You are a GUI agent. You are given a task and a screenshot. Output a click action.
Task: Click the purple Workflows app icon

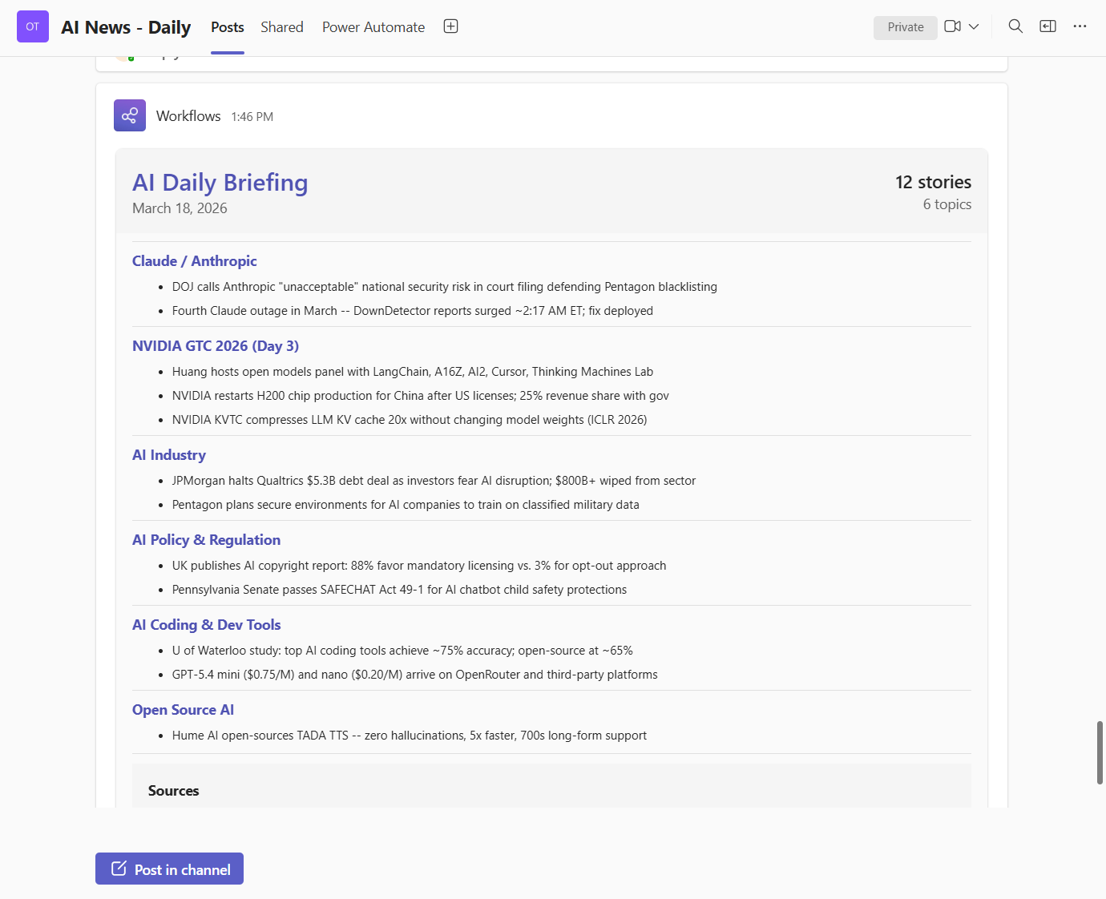130,115
